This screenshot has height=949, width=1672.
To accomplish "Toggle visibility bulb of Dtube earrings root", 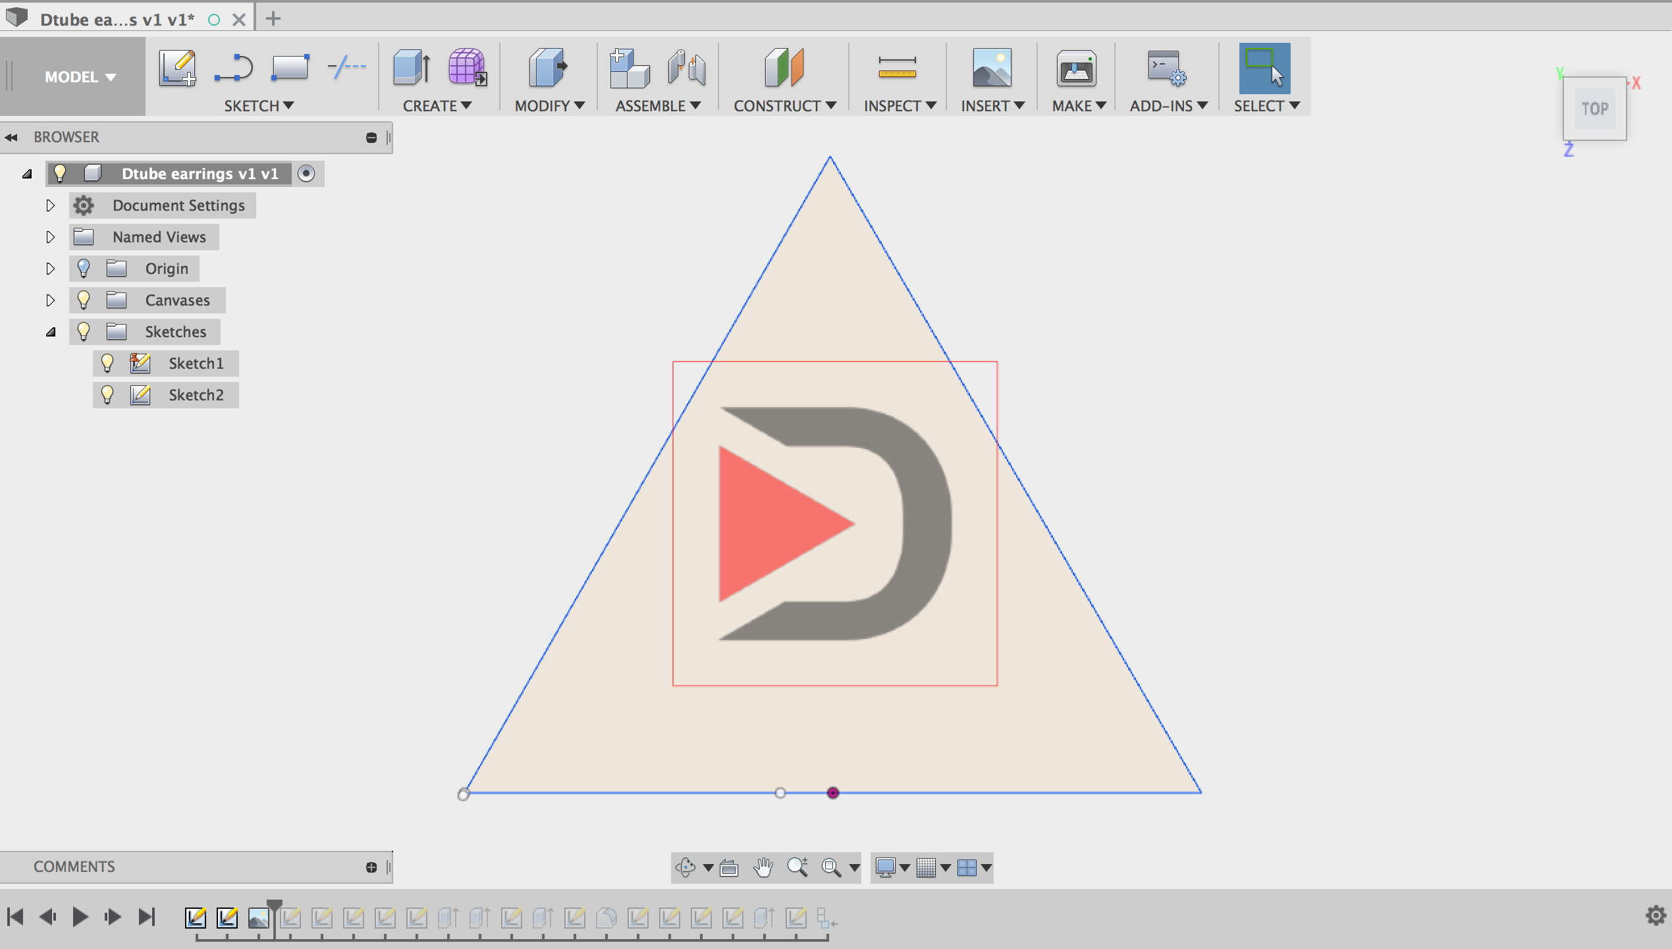I will click(60, 173).
